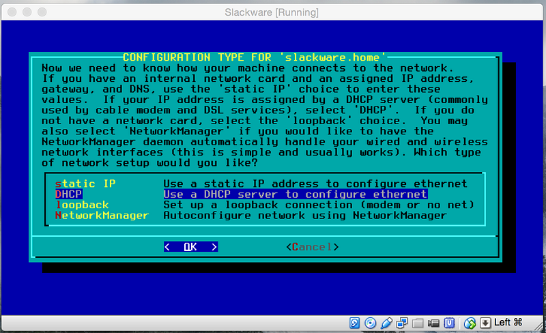Click the video capture camera icon
The image size is (546, 333).
(433, 323)
